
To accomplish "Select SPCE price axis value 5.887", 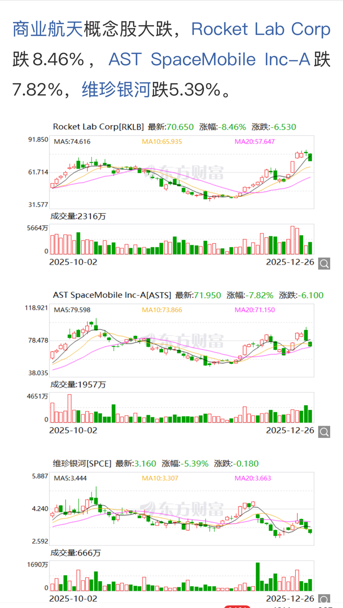I will click(40, 476).
